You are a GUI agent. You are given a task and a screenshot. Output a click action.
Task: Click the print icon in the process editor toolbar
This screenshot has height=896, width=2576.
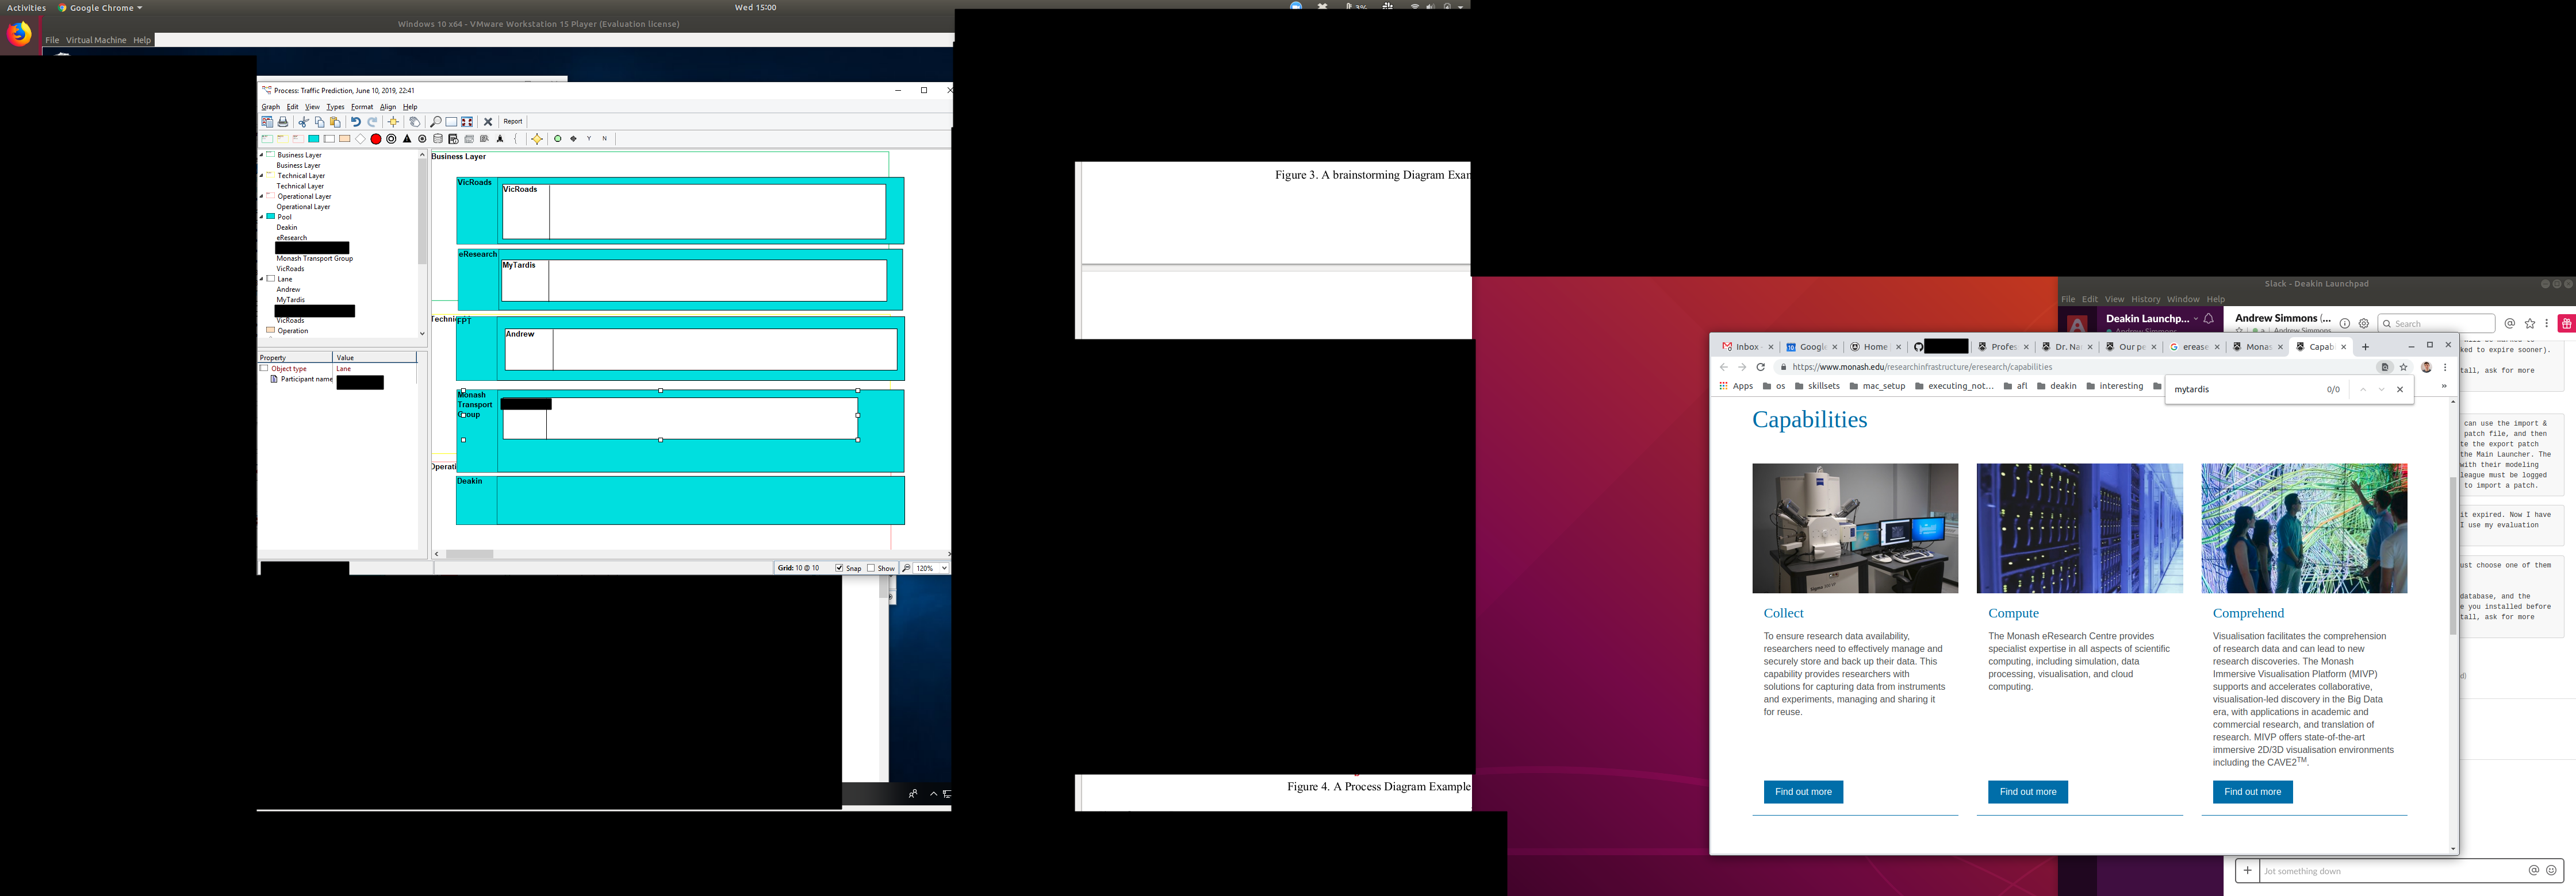(283, 122)
